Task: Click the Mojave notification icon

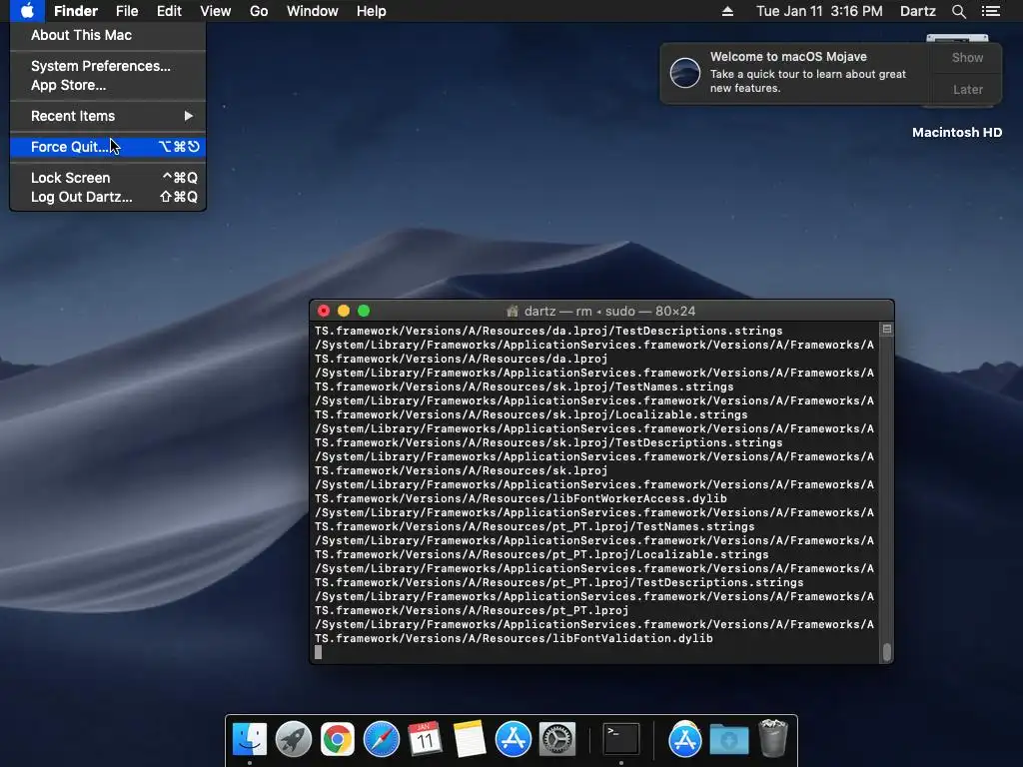Action: click(x=685, y=72)
